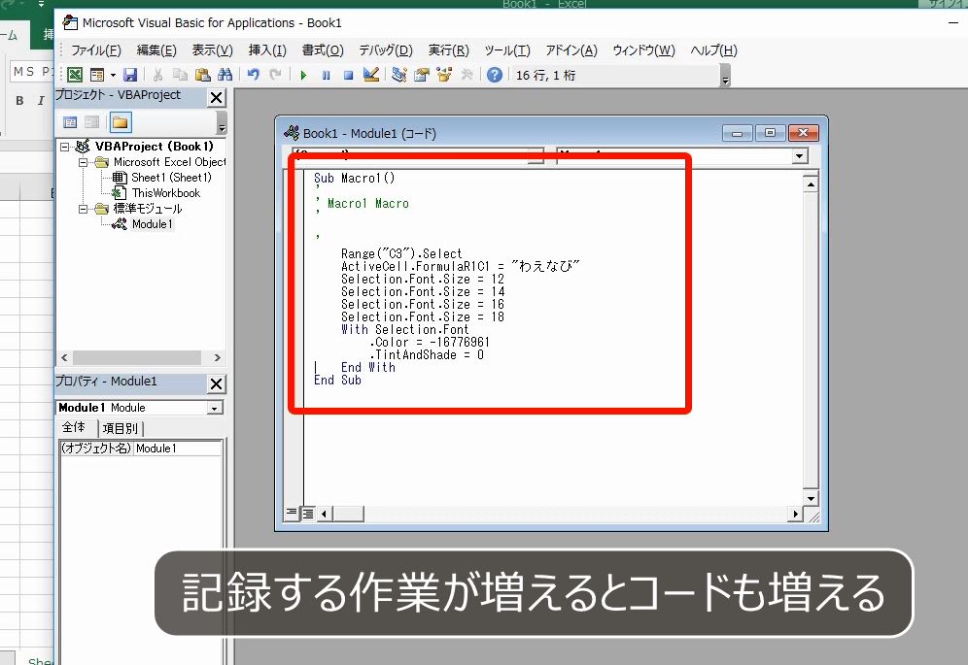Open the Insert UserForm dropdown arrow
Viewport: 968px width, 665px height.
[x=113, y=76]
